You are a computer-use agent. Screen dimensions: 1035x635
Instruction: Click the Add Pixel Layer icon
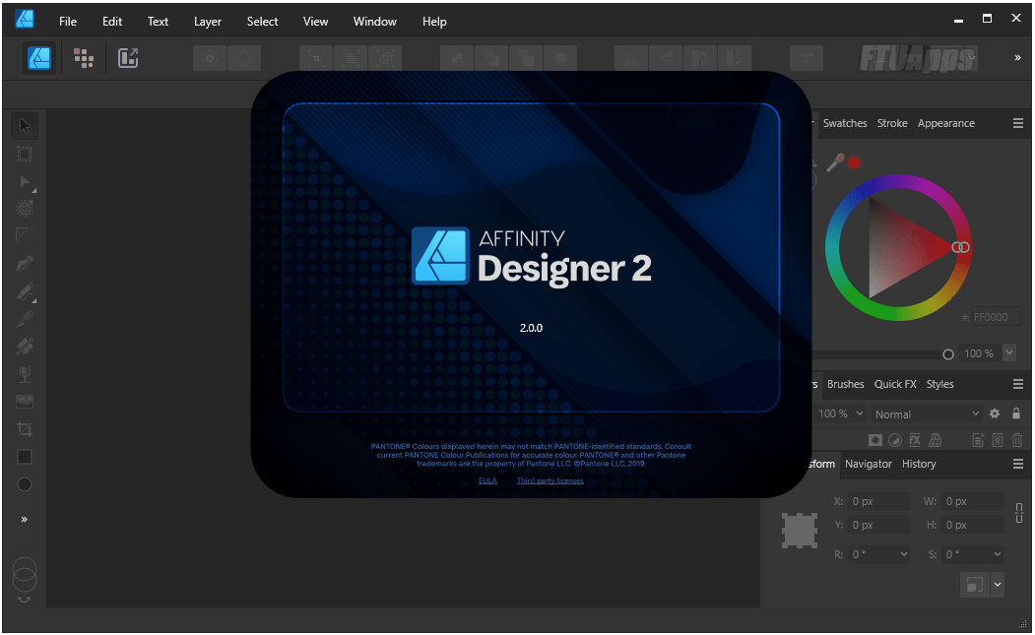pos(998,440)
